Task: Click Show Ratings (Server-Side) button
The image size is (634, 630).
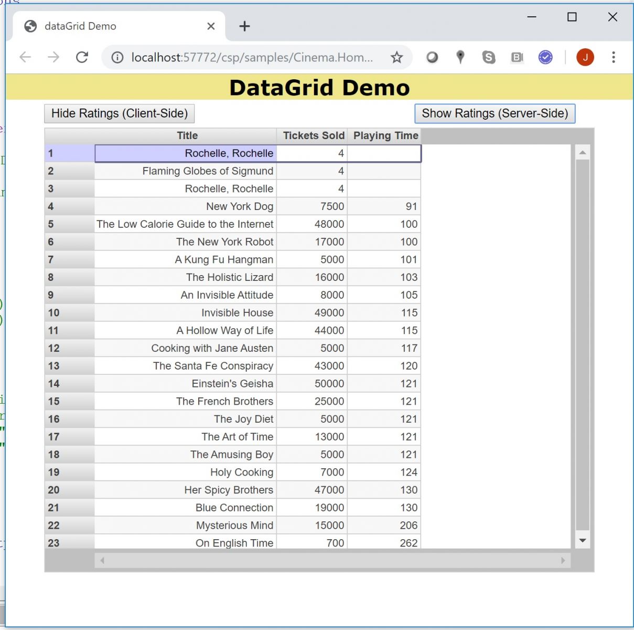Action: click(495, 113)
